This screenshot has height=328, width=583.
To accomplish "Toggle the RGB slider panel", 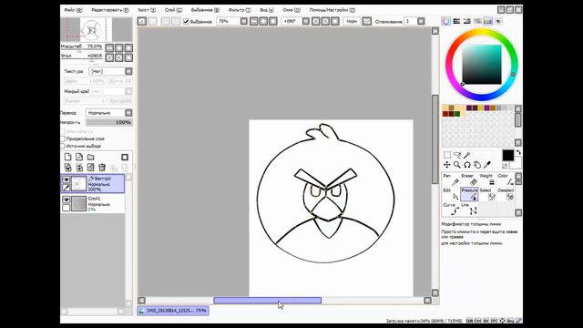I will (x=456, y=21).
